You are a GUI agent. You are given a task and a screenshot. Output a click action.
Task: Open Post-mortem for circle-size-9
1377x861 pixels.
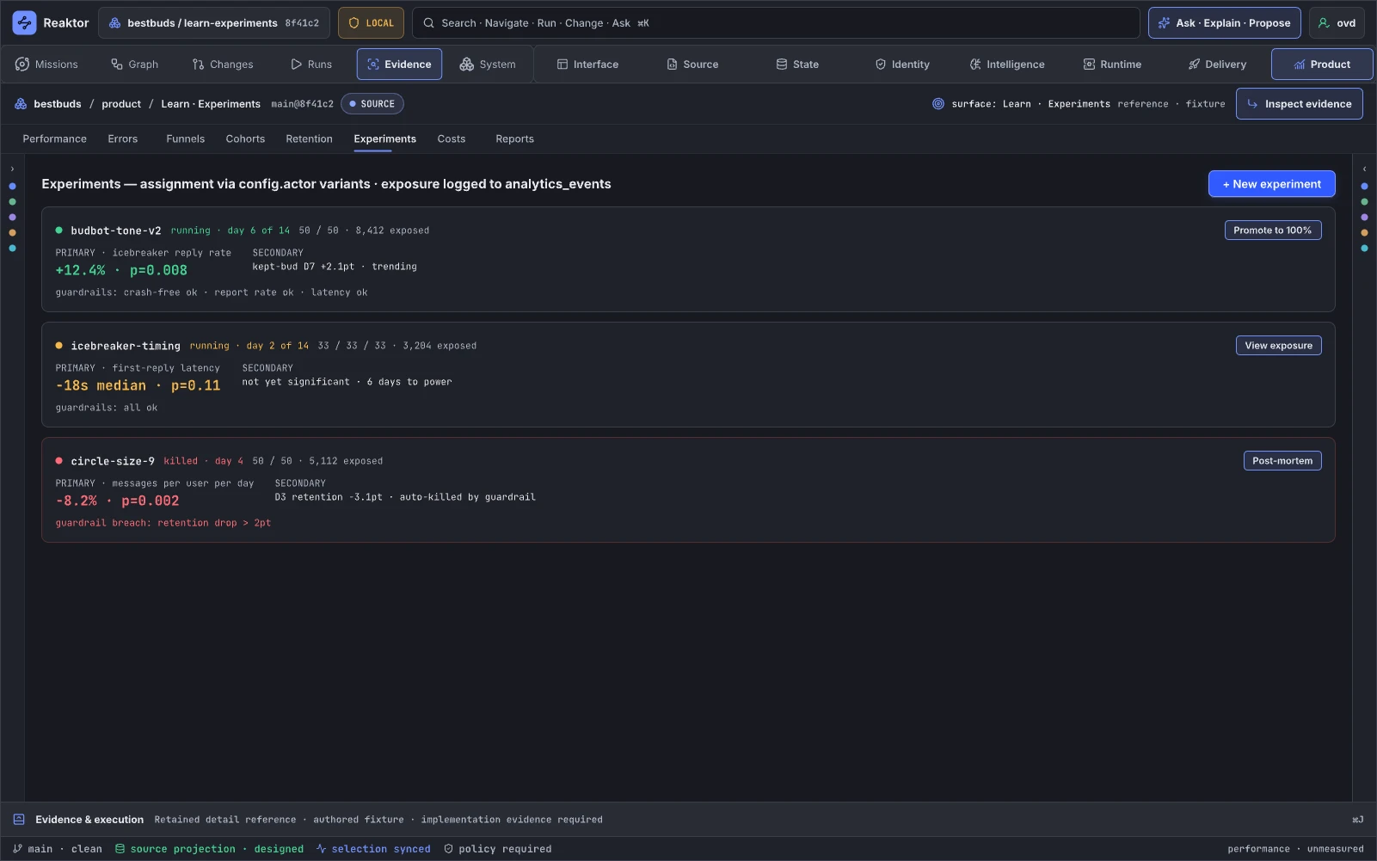point(1282,461)
